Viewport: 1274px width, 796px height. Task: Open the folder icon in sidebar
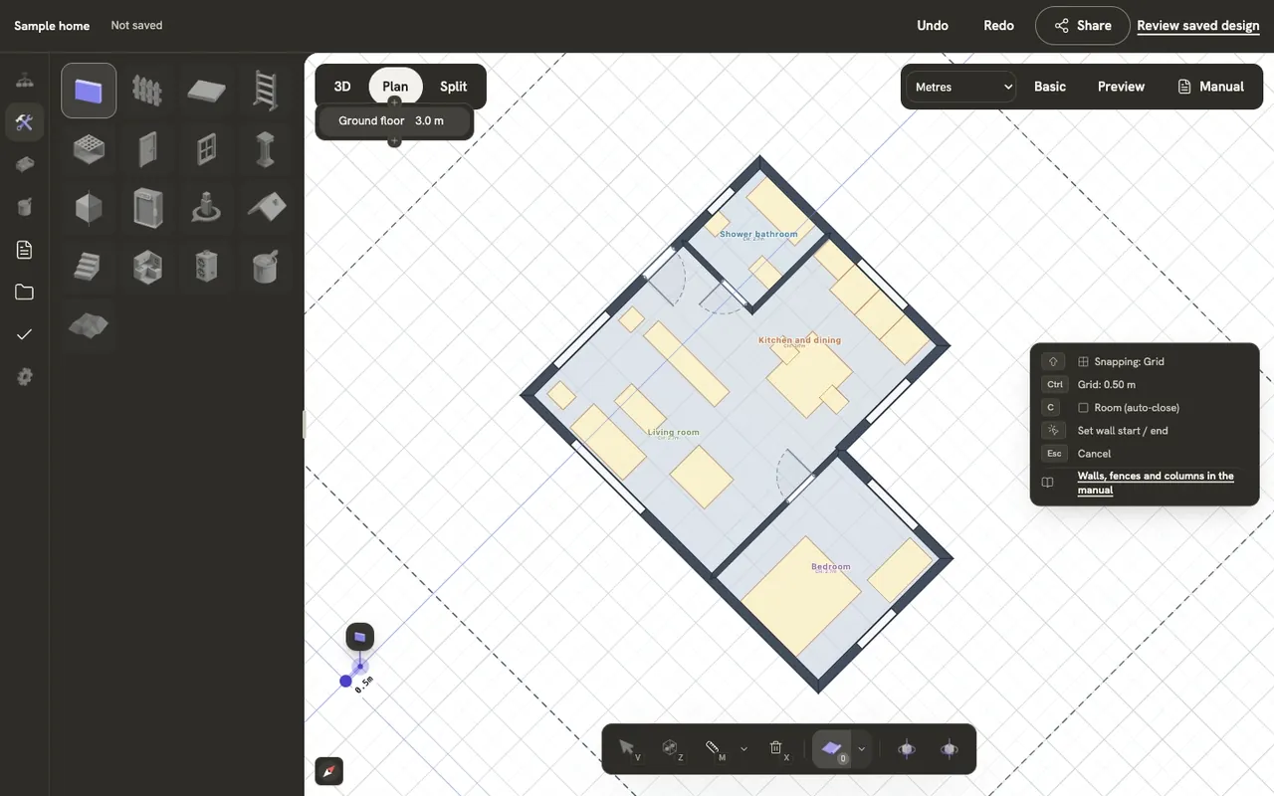pyautogui.click(x=25, y=293)
